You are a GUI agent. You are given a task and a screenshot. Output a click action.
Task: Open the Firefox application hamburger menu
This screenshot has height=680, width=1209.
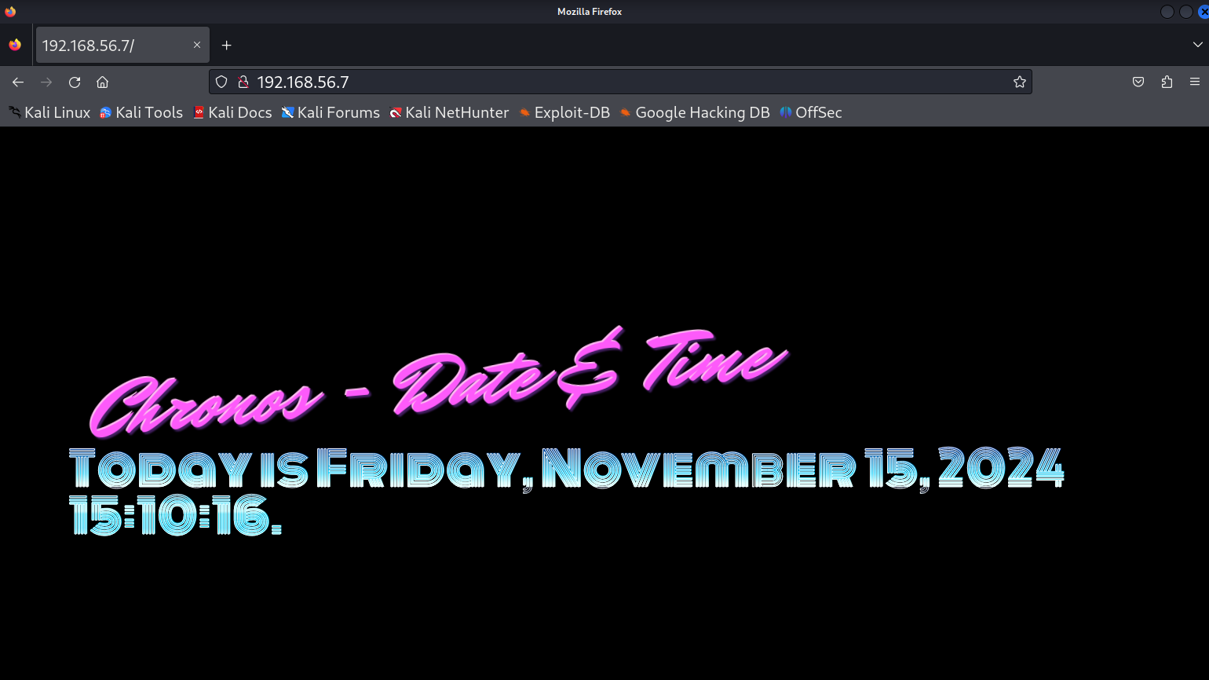[x=1194, y=82]
